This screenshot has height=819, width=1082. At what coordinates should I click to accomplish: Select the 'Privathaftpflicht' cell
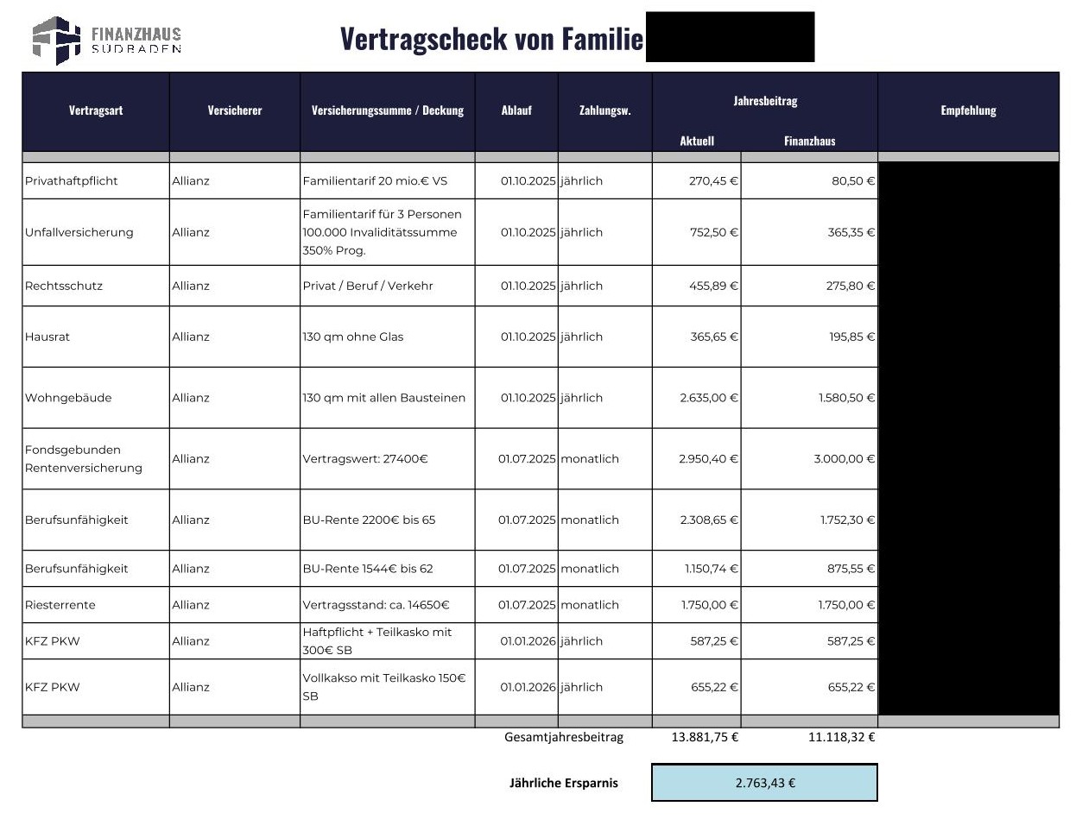pos(96,181)
